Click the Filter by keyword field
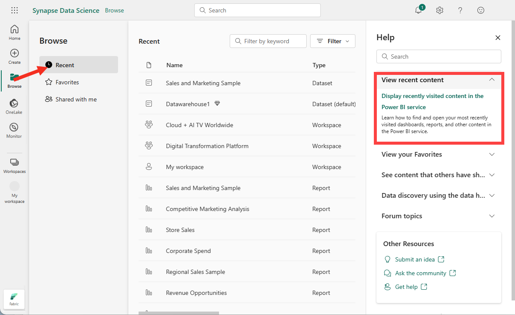 pos(268,41)
